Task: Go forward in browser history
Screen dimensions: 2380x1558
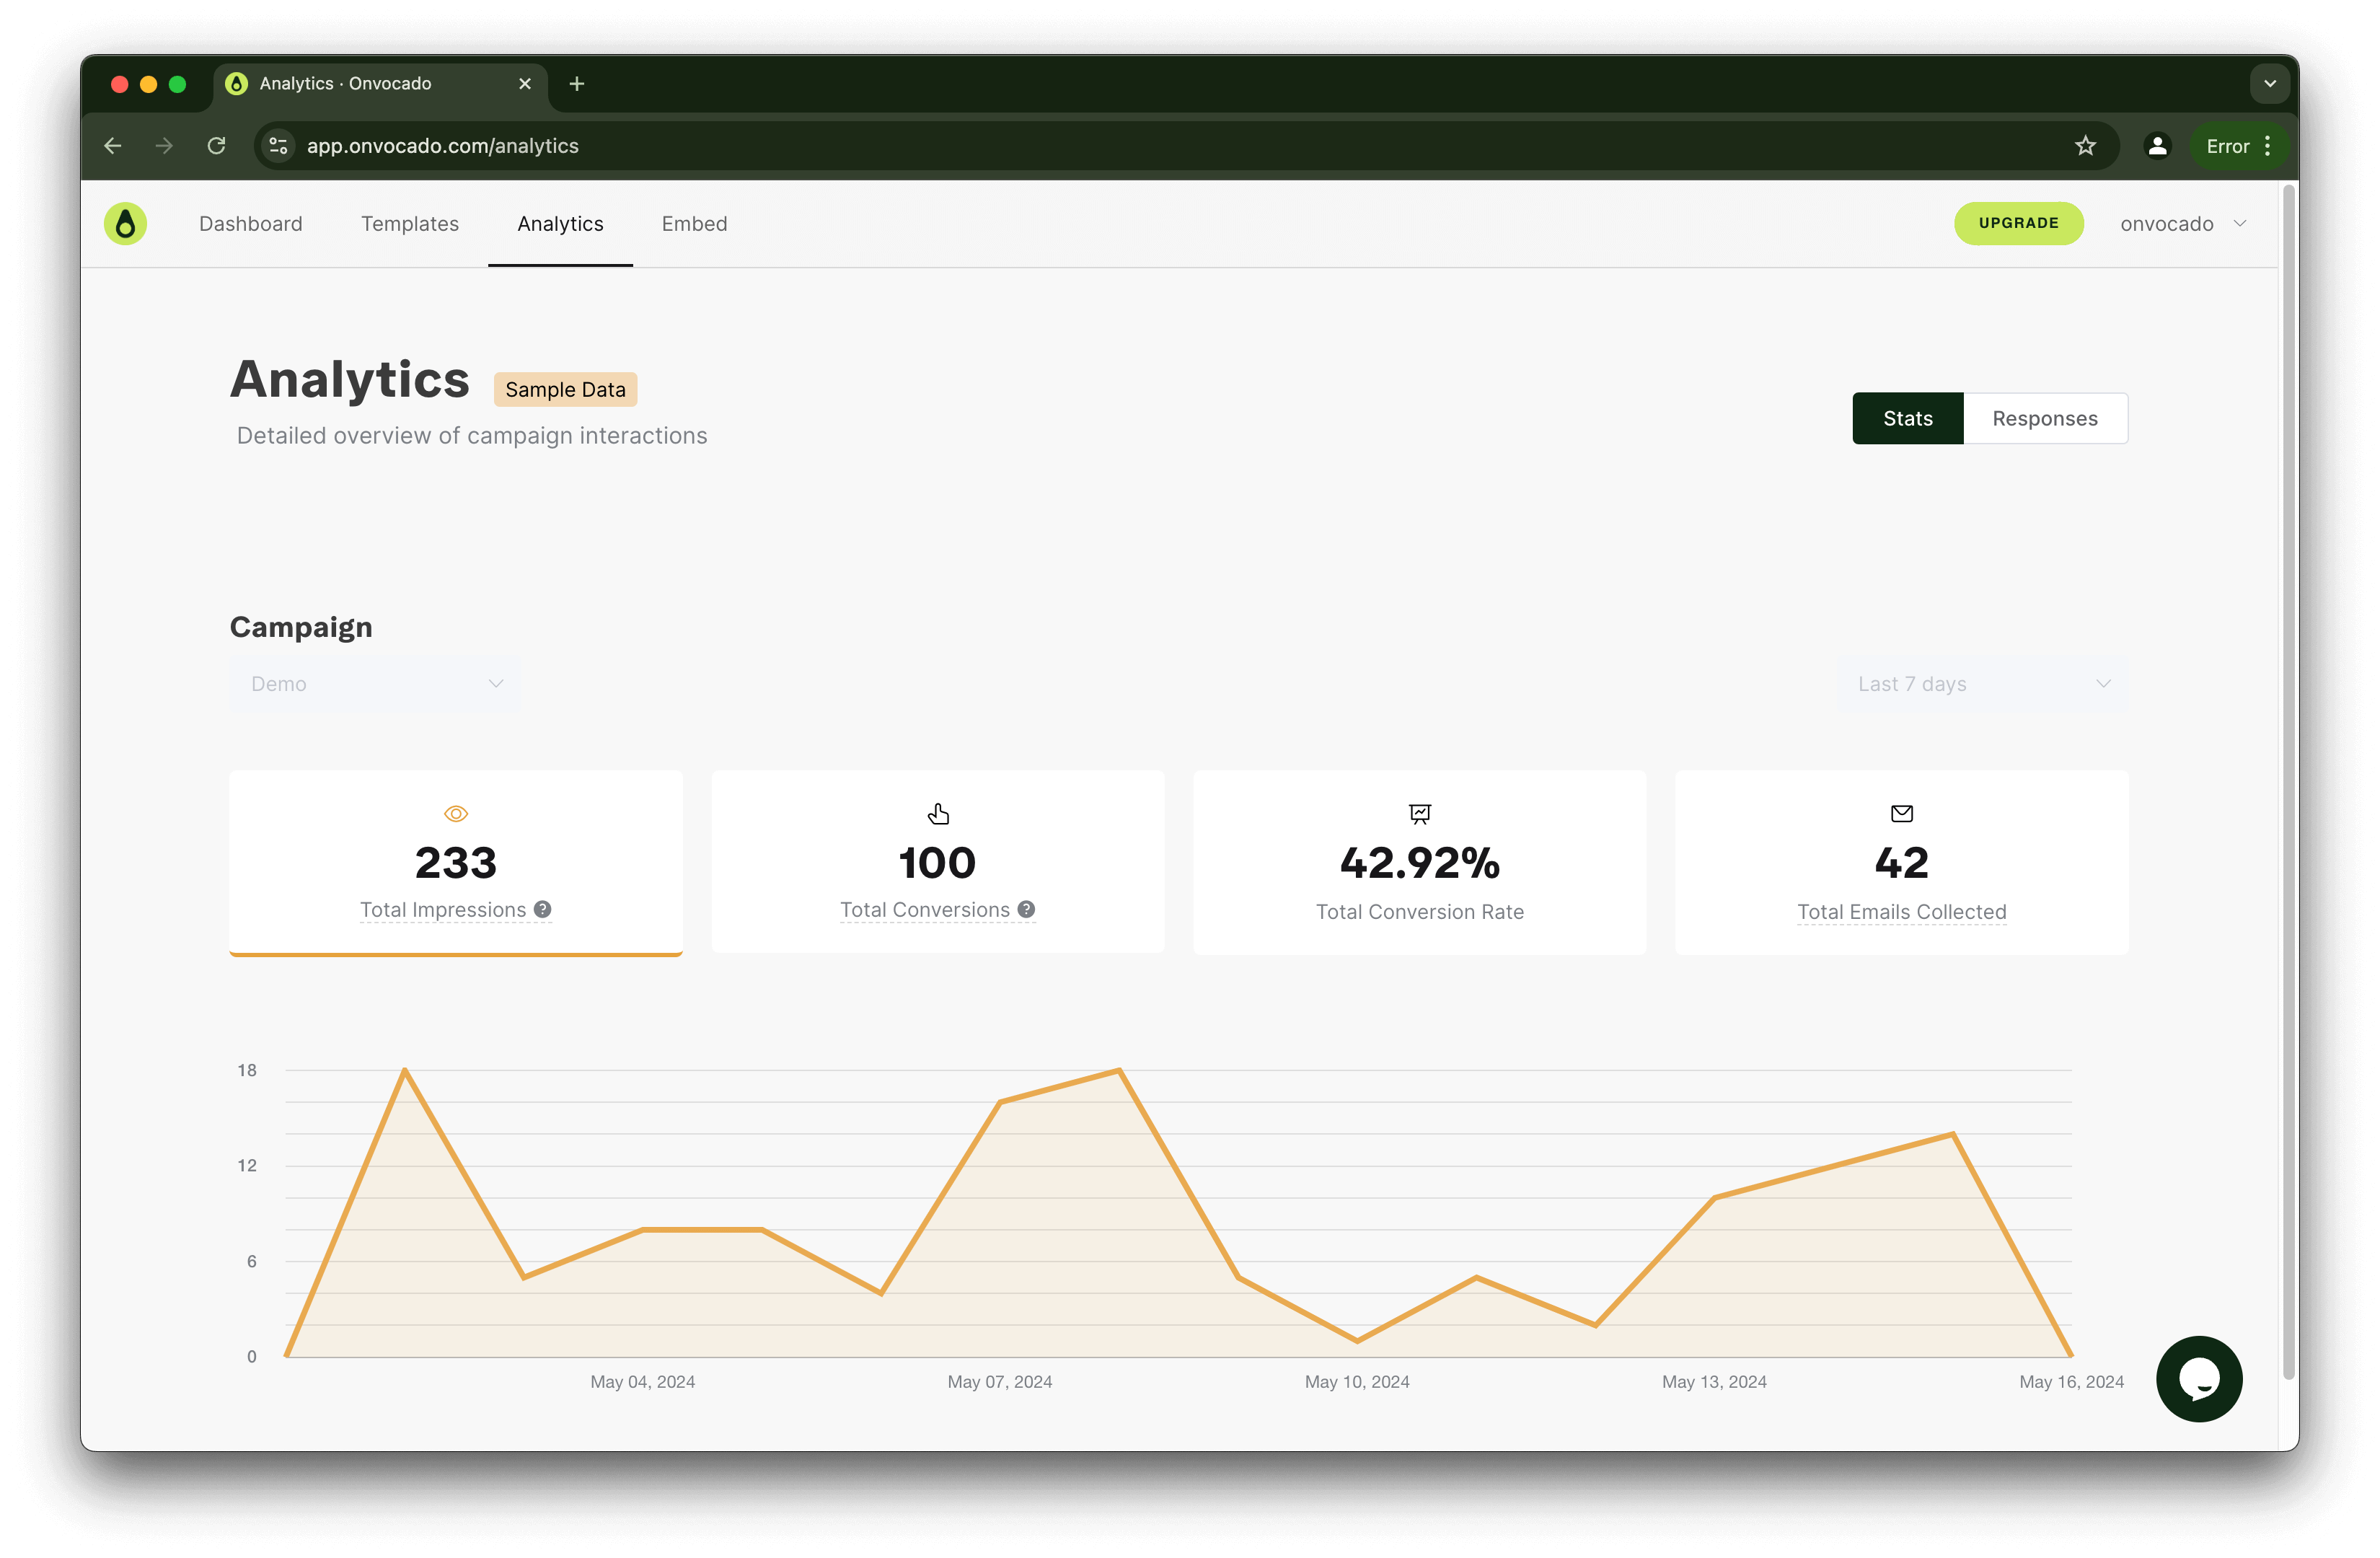Action: tap(164, 146)
